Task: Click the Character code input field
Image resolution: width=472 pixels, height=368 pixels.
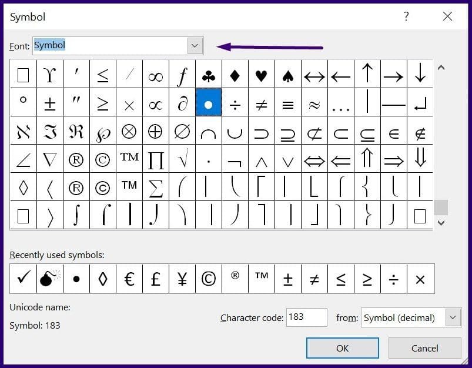Action: pos(306,317)
